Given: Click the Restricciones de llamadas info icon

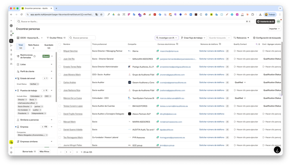Looking at the screenshot, I should pyautogui.click(x=35, y=56).
